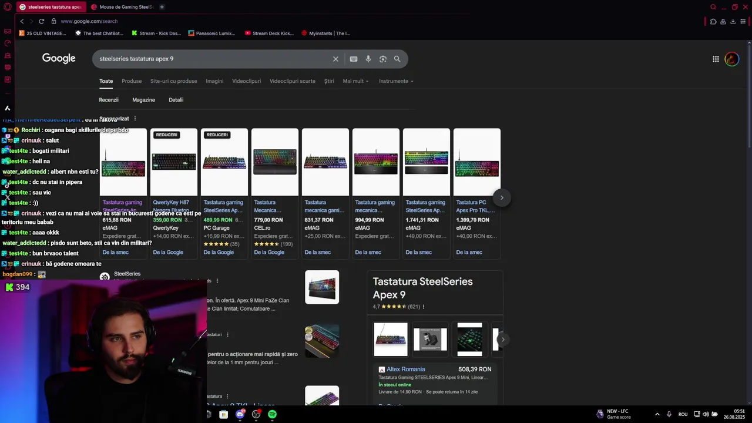Open Myinstants bookmark
752x423 pixels.
pyautogui.click(x=325, y=33)
